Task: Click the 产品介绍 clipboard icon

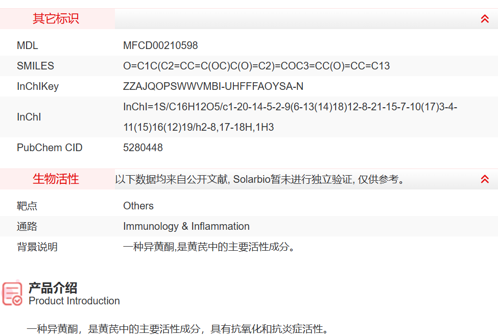Action: click(13, 293)
